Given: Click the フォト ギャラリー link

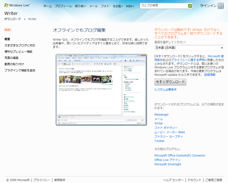Looking at the screenshot, I should (166, 128).
